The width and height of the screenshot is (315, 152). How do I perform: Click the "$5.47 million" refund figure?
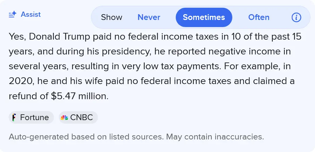point(79,96)
